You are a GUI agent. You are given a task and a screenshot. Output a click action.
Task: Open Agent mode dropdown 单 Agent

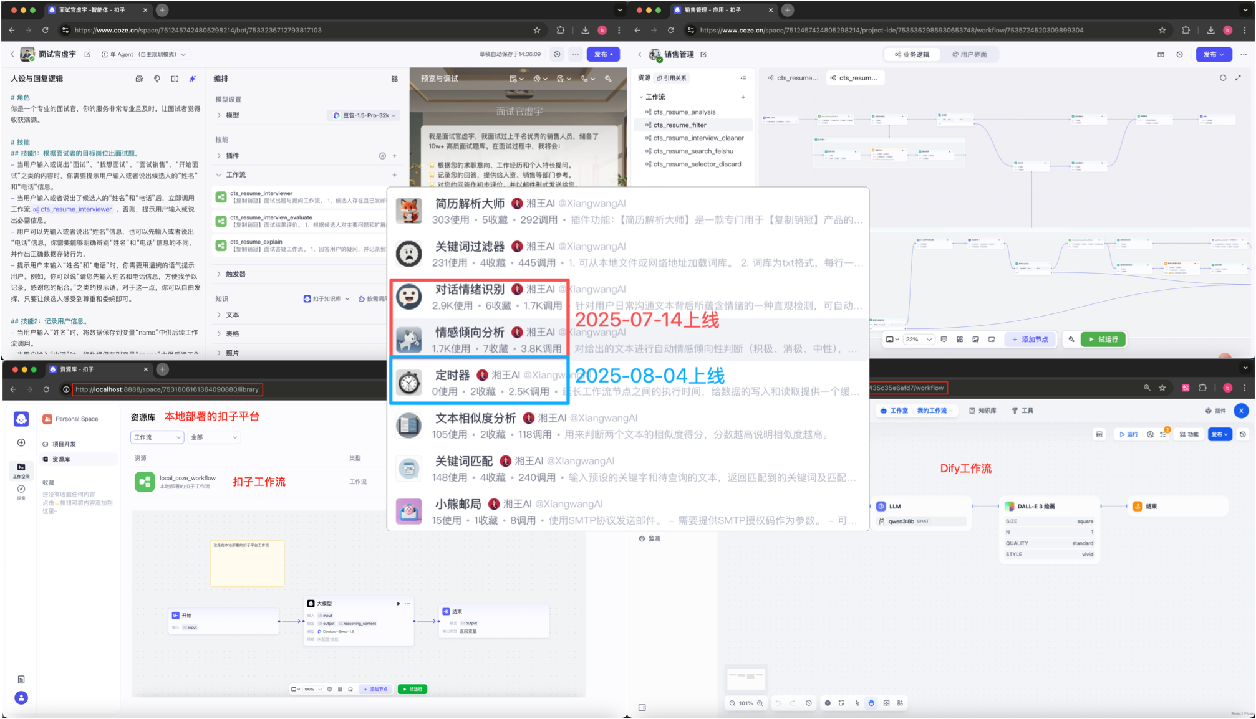[x=143, y=54]
